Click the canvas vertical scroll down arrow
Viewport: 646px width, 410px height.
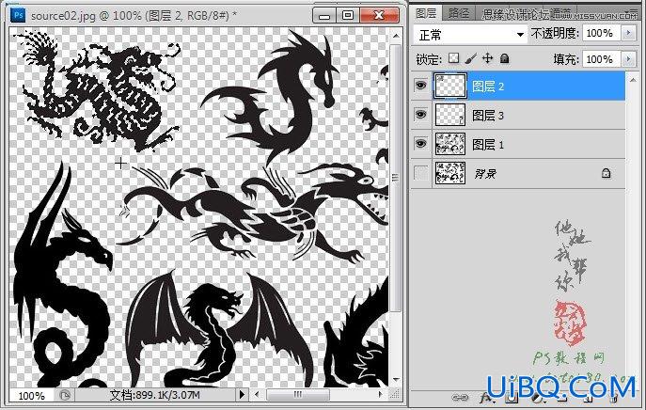point(396,379)
